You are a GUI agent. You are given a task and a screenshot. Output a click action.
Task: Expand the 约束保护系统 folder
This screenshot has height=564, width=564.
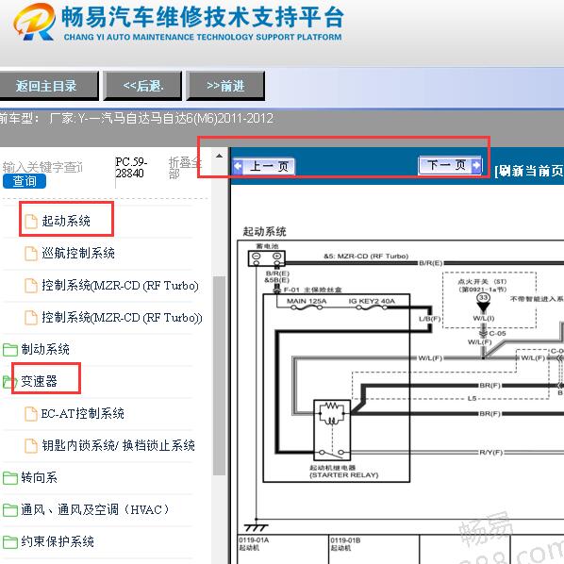click(58, 541)
